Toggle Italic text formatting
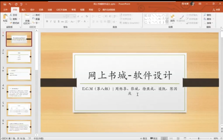This screenshot has width=223, height=140. click(51, 22)
